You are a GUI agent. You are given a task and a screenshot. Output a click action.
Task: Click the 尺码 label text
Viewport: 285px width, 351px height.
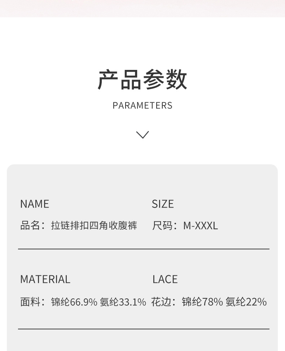pyautogui.click(x=162, y=226)
